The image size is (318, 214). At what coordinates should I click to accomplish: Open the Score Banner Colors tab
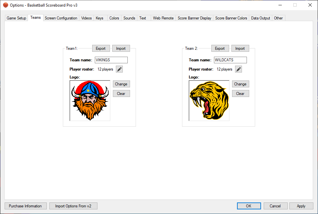[x=231, y=18]
